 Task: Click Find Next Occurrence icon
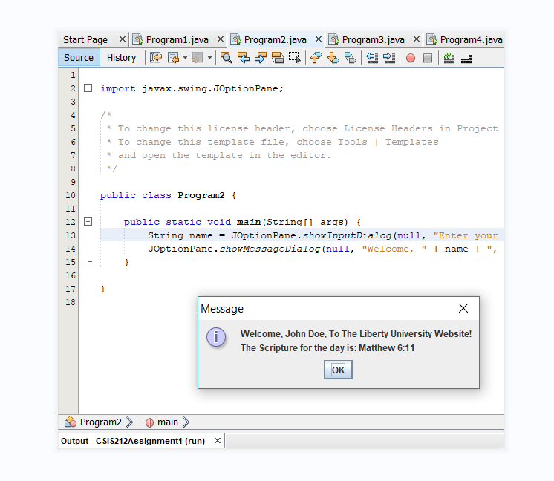(261, 58)
